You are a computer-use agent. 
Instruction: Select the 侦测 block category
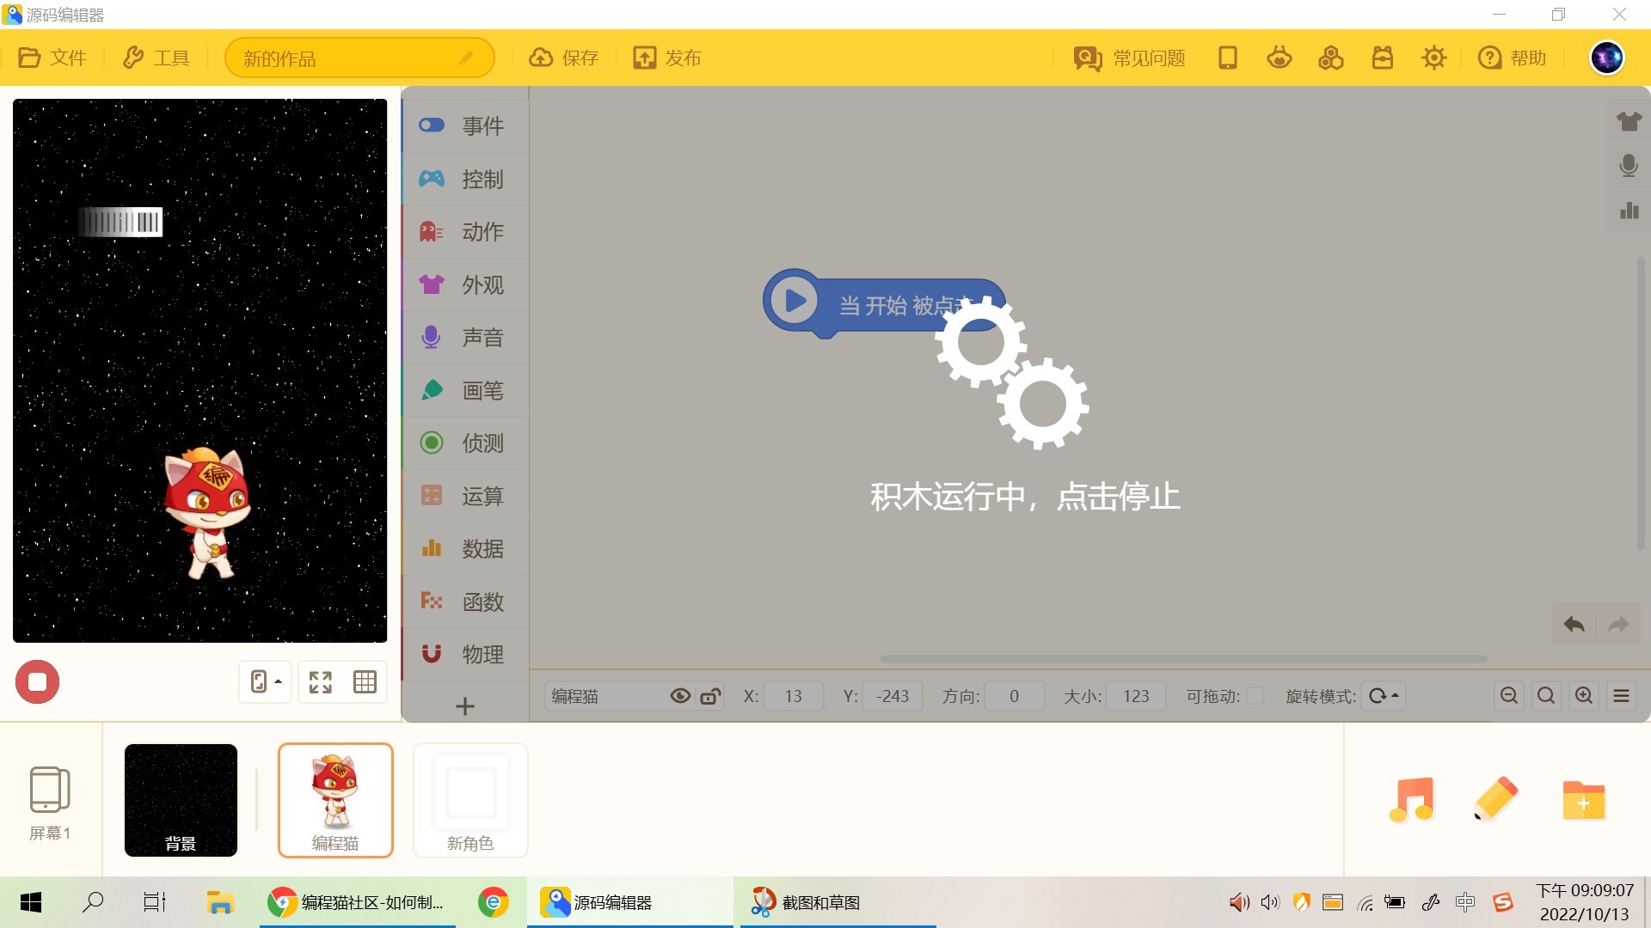[x=465, y=443]
